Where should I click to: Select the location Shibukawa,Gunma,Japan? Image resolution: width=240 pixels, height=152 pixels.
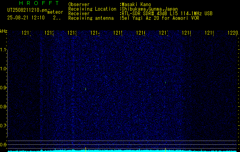150,9
